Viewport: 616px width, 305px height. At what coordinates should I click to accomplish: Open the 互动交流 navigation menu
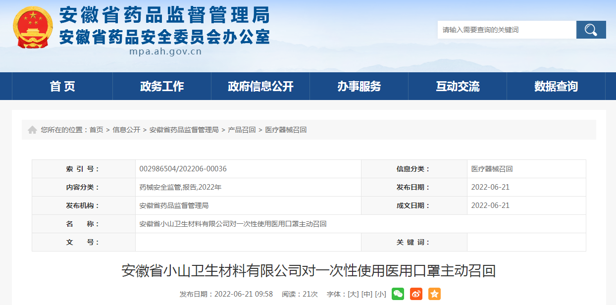[x=458, y=86]
